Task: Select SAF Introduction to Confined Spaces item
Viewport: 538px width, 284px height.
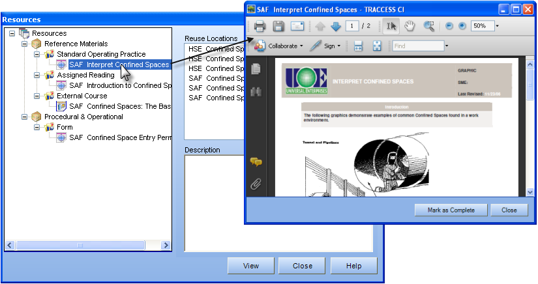Action: 119,85
